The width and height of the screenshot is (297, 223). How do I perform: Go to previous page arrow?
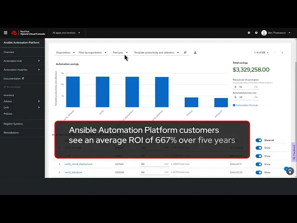pos(275,52)
